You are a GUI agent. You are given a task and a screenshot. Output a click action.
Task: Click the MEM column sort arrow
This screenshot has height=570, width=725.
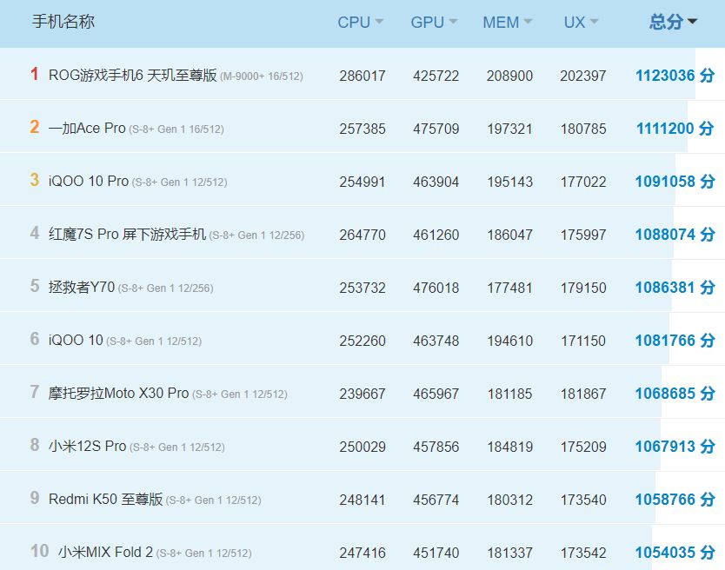[x=528, y=23]
